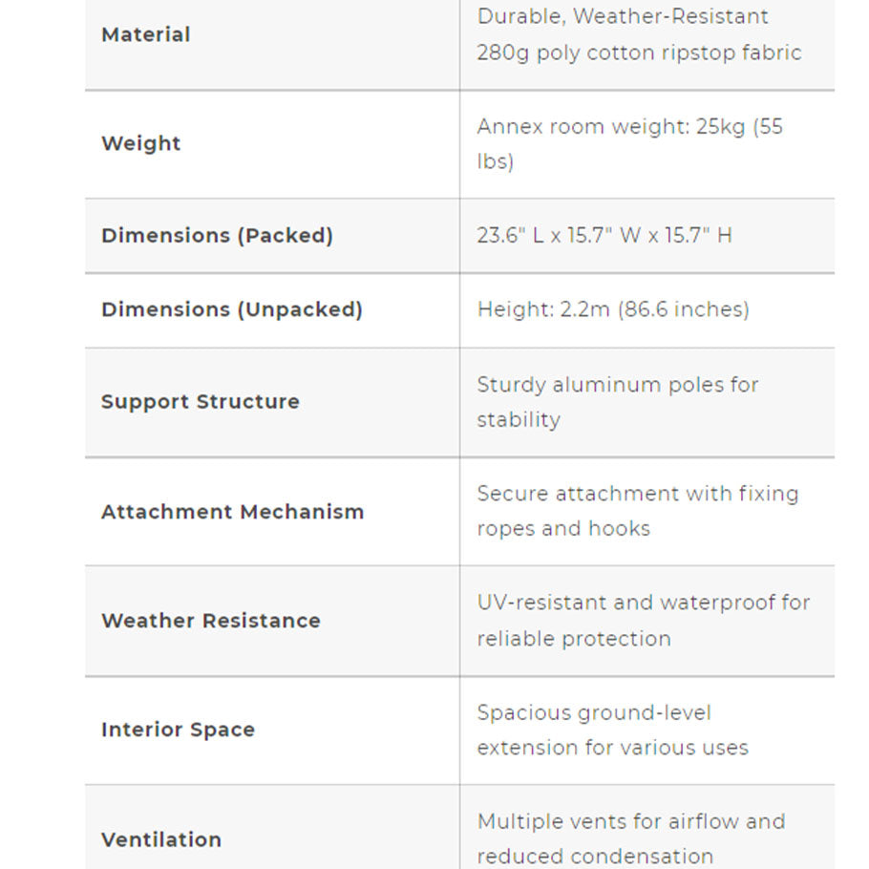The image size is (869, 869).
Task: Select the 'Secure attachment with fixing' text line
Action: pyautogui.click(x=637, y=494)
